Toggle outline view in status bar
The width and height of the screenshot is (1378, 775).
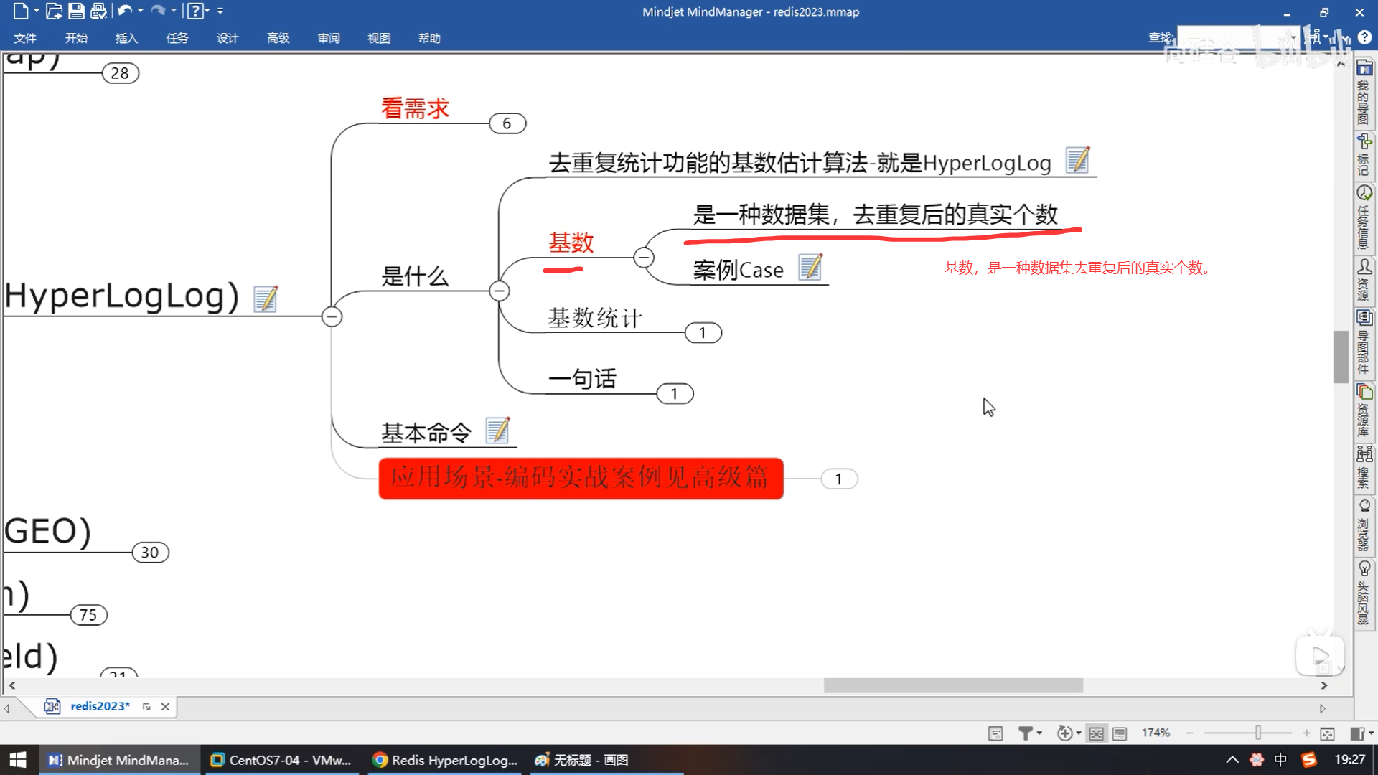coord(1120,733)
